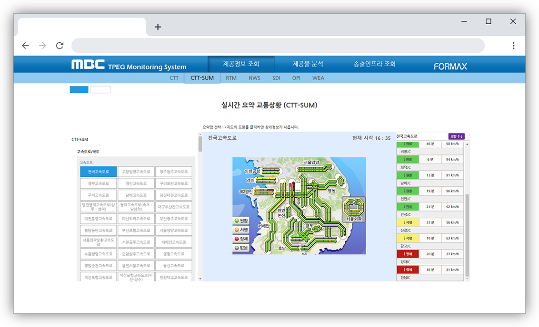Click the orange 서행 legend icon
This screenshot has width=539, height=327.
pos(237,230)
